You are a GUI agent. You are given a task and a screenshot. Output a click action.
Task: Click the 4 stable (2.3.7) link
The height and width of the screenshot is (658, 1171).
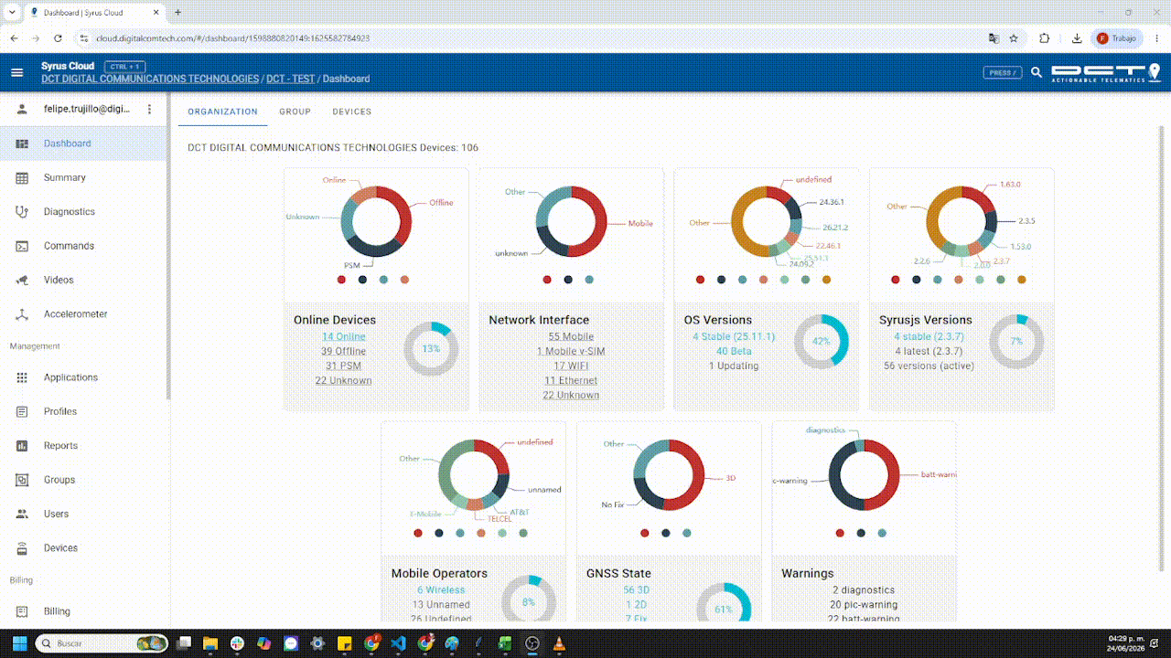click(x=929, y=336)
